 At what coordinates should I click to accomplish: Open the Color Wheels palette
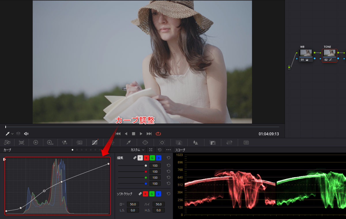pyautogui.click(x=36, y=142)
